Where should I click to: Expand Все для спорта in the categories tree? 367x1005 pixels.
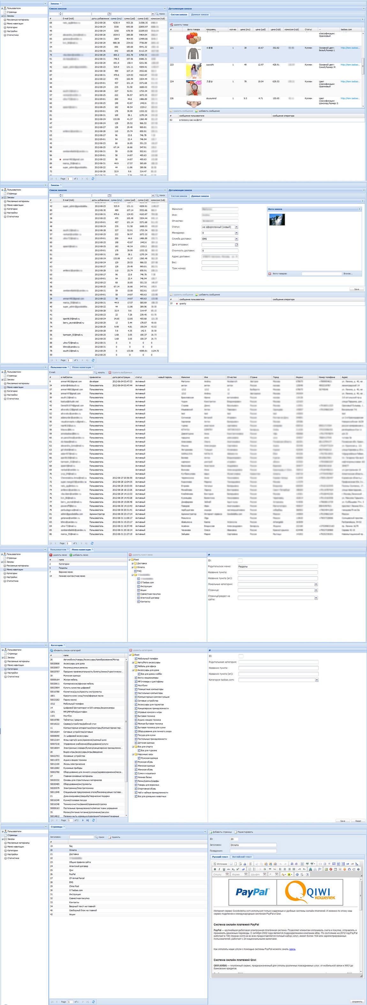[133, 747]
